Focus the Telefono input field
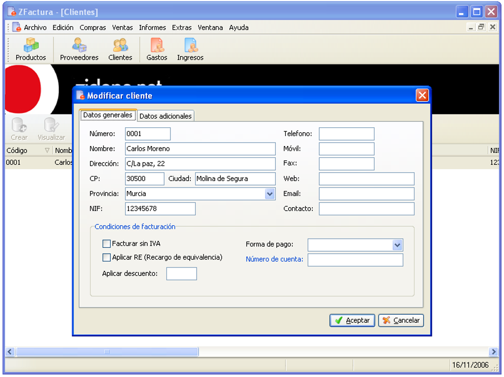 pyautogui.click(x=346, y=134)
